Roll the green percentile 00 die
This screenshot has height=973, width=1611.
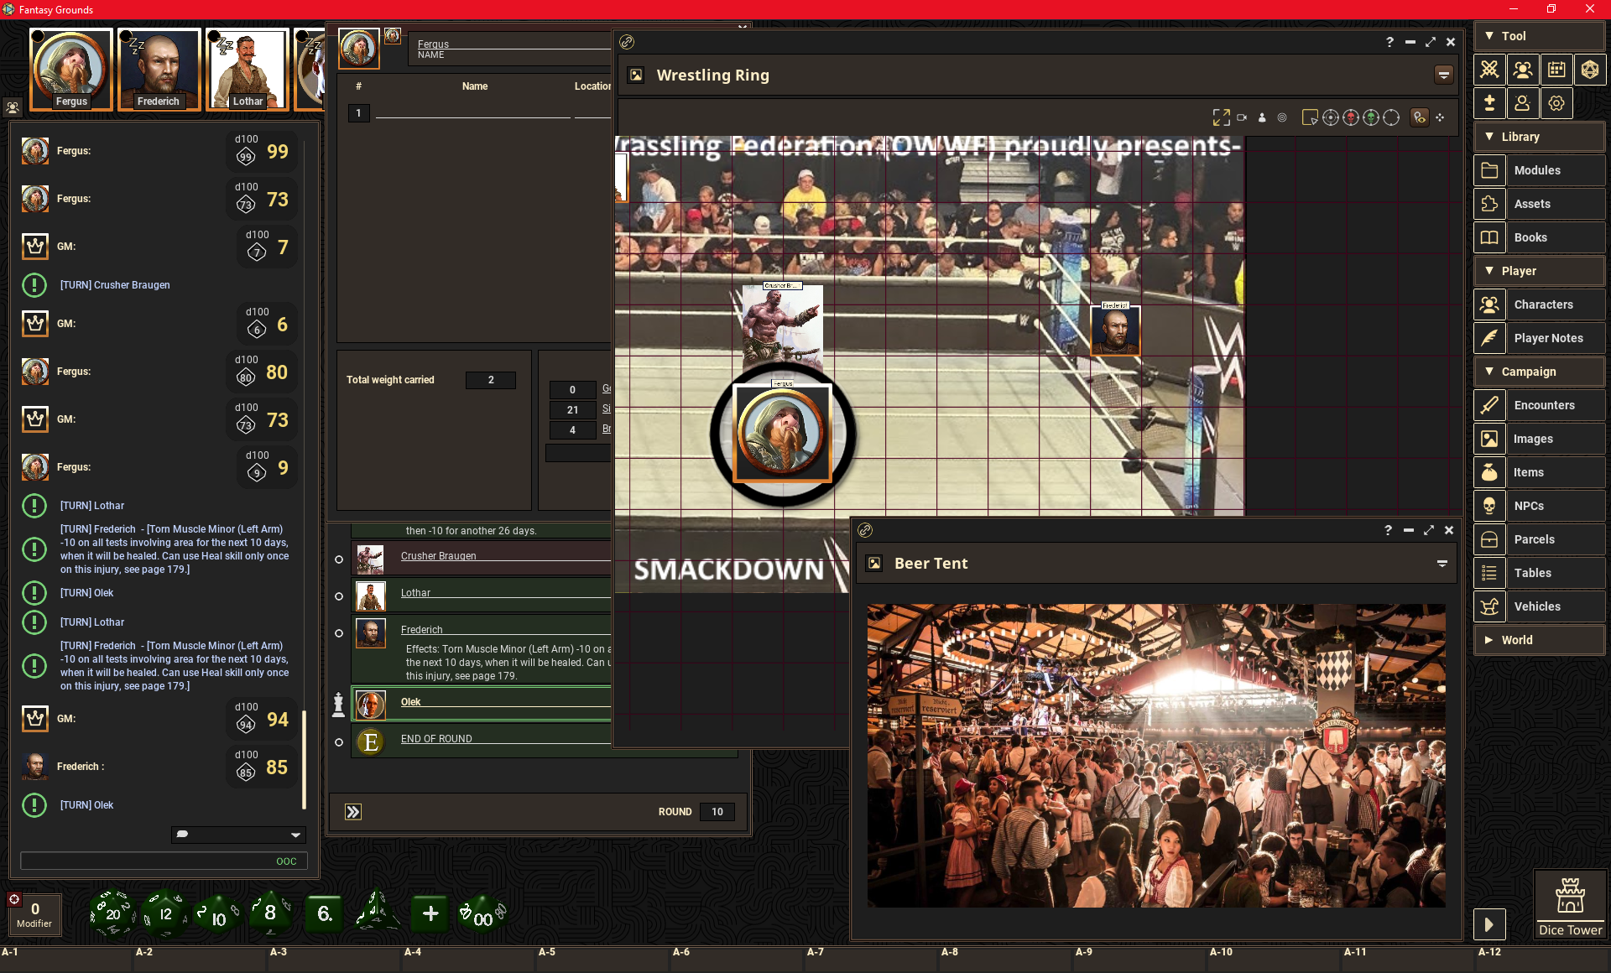tap(482, 913)
